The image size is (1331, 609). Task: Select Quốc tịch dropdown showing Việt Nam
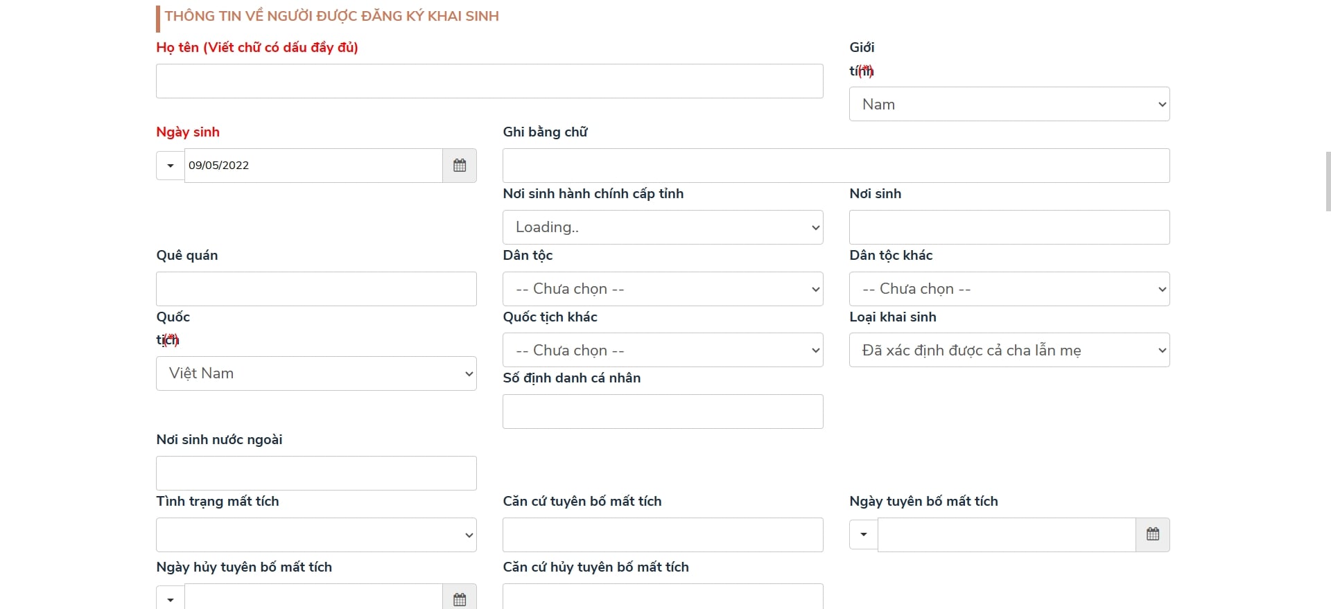(x=316, y=373)
